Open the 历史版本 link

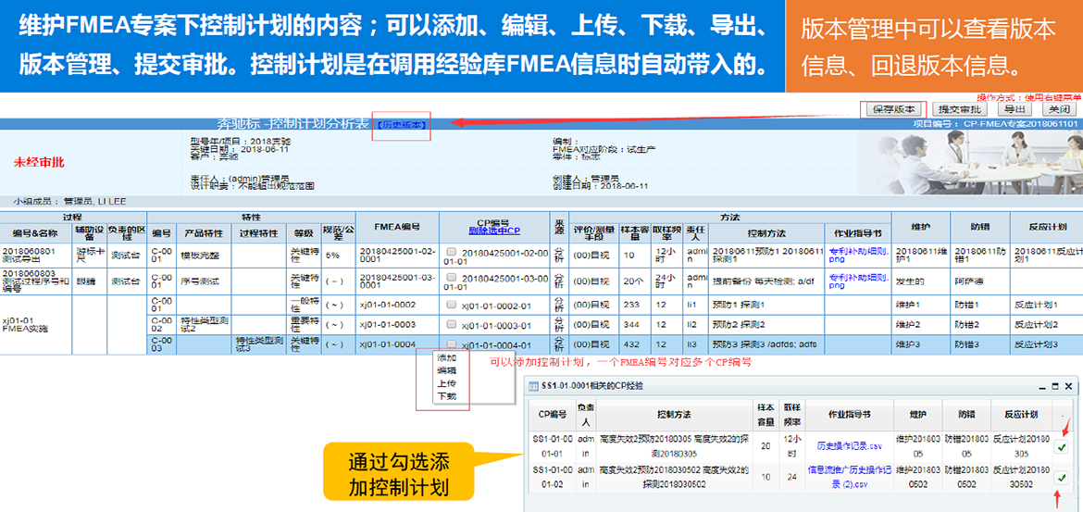coord(402,124)
